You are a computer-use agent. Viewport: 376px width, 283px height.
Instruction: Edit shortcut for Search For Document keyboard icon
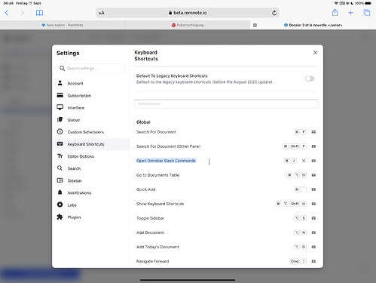click(313, 132)
